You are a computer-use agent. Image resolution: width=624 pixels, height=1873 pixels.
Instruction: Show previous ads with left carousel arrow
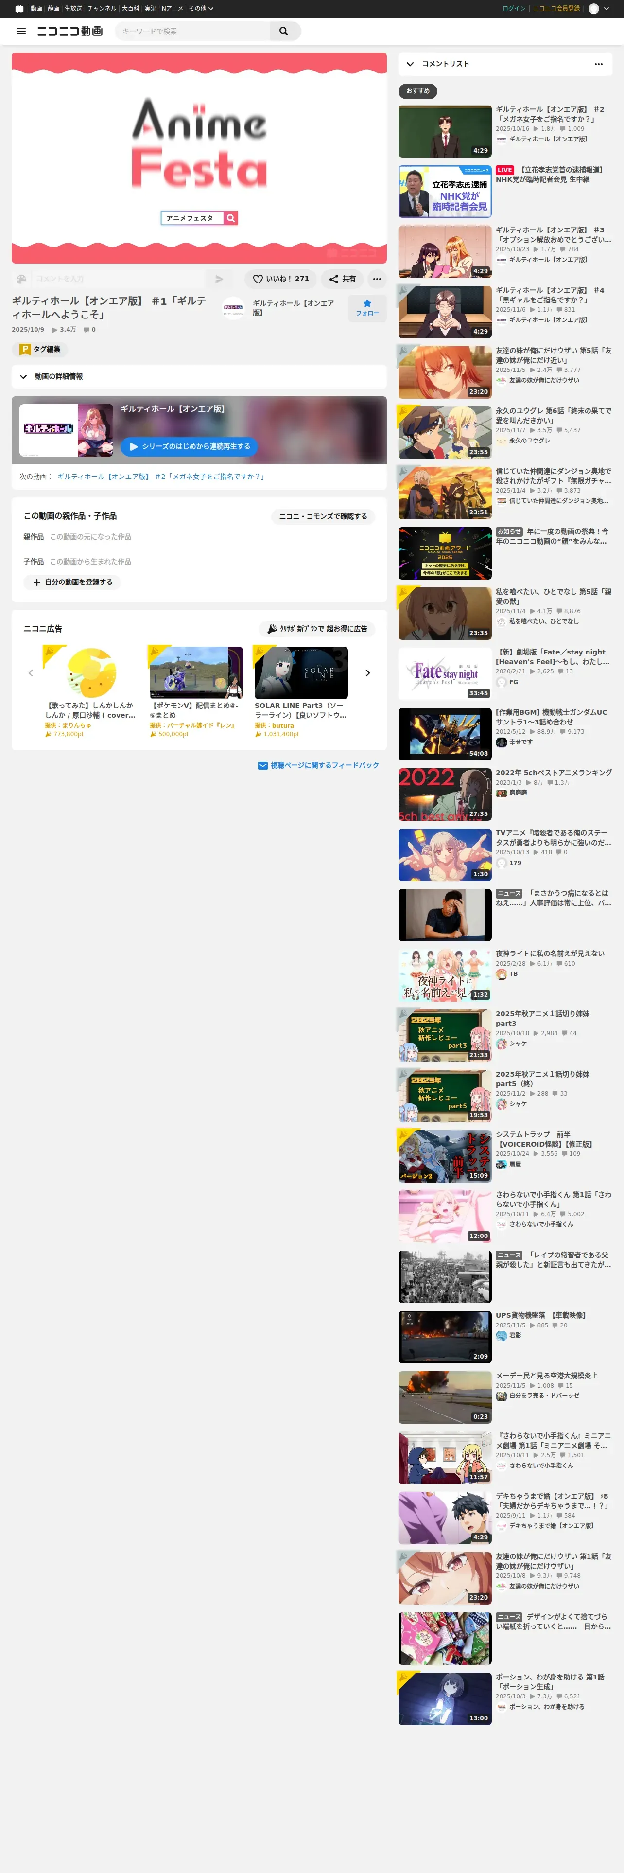coord(31,673)
